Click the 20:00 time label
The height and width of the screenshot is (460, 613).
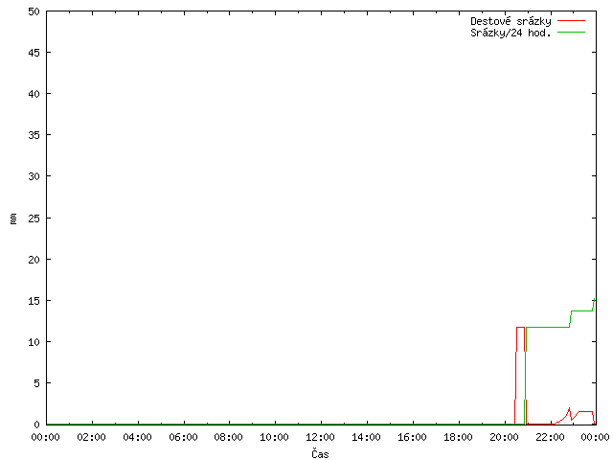coord(505,437)
